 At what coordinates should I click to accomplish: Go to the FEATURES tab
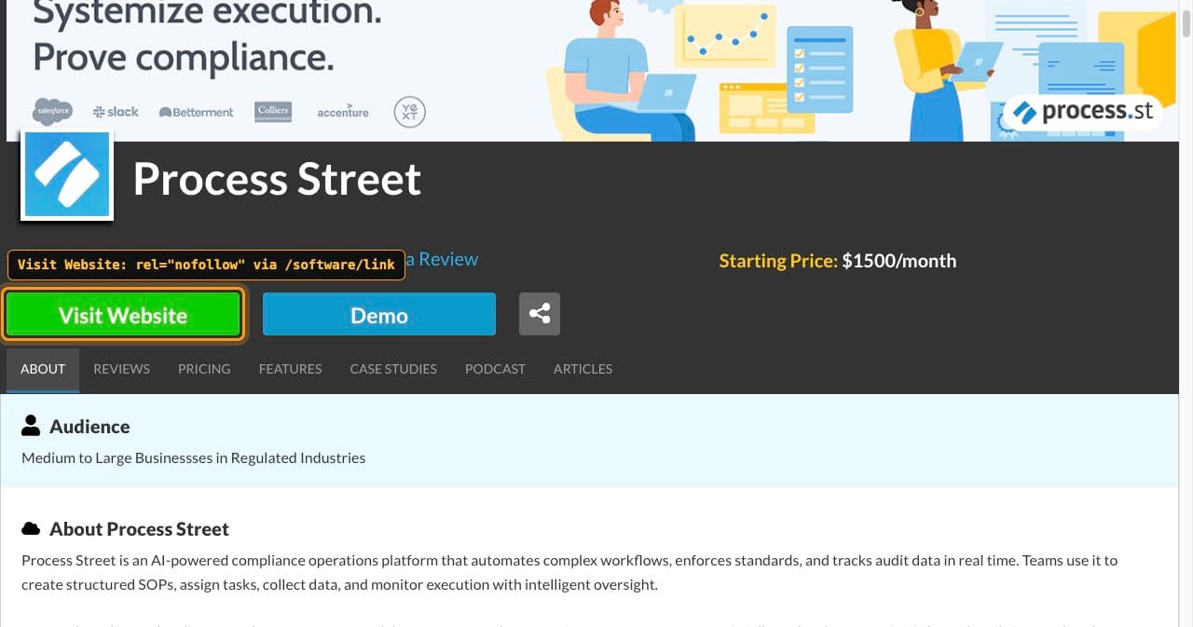290,369
